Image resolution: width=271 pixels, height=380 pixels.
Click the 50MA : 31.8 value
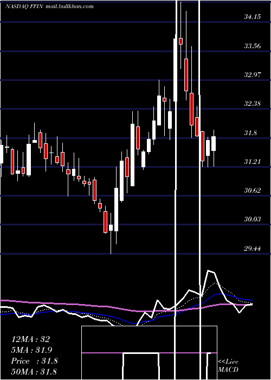(x=34, y=371)
